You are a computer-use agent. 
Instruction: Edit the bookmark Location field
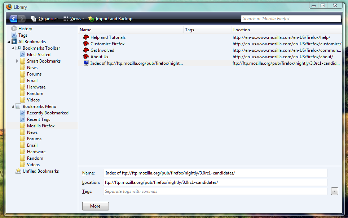click(x=215, y=182)
